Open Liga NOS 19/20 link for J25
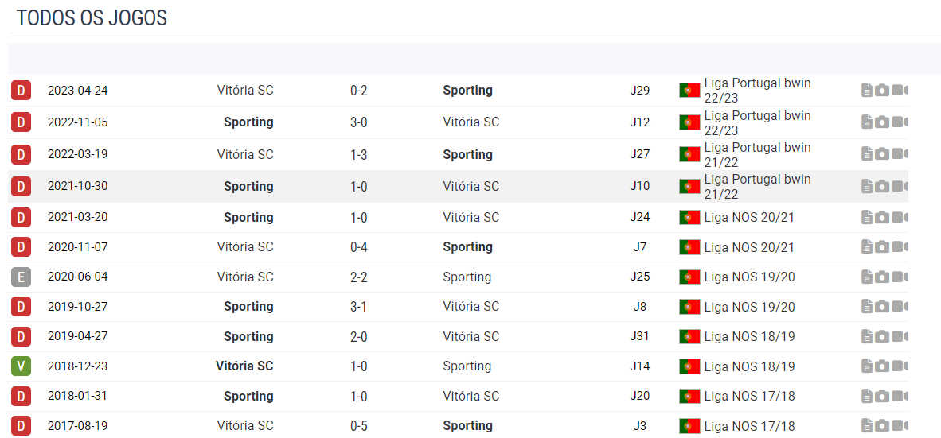Image resolution: width=941 pixels, height=438 pixels. (x=750, y=277)
